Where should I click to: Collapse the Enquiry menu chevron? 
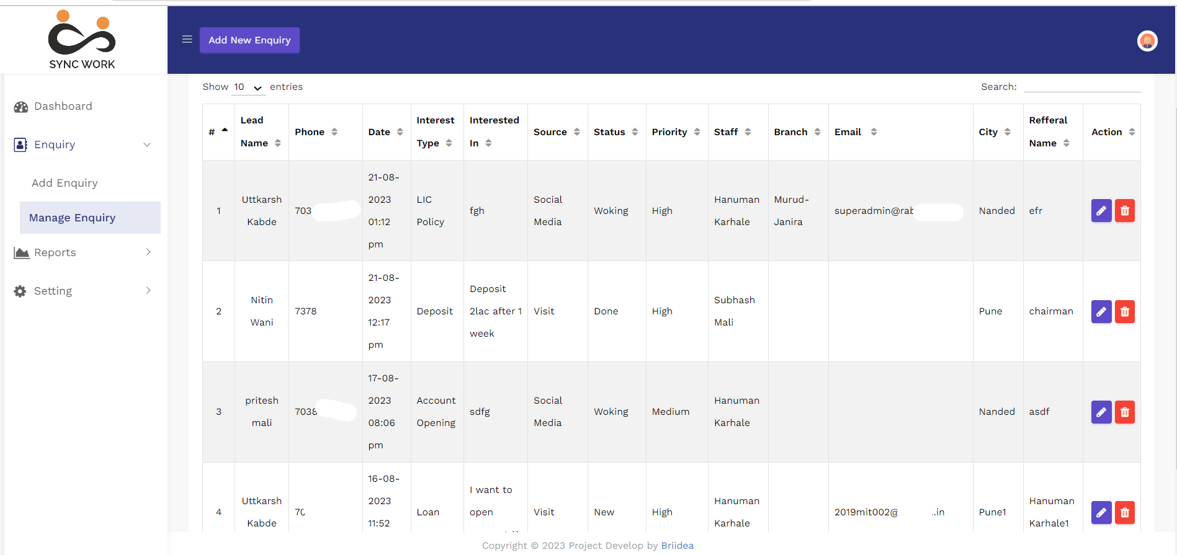(147, 145)
